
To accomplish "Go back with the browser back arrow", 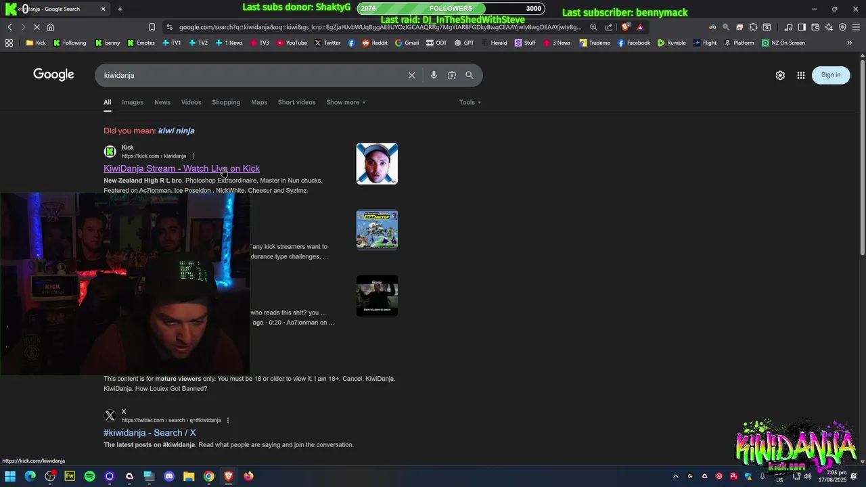I will (x=10, y=27).
